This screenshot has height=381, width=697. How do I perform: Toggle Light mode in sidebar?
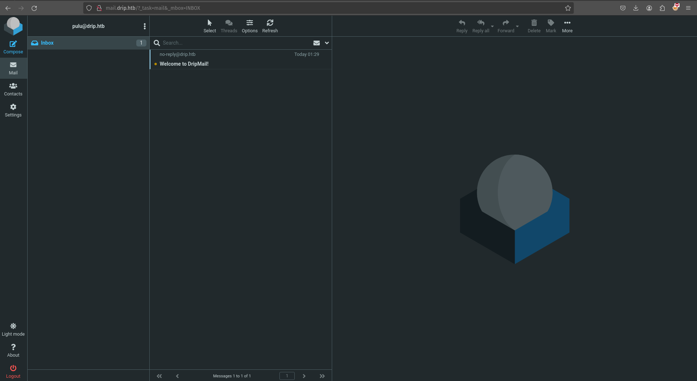click(x=13, y=329)
